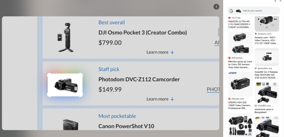Image resolution: width=284 pixels, height=137 pixels.
Task: Type in the 'Add to your search' field
Action: pos(259,11)
